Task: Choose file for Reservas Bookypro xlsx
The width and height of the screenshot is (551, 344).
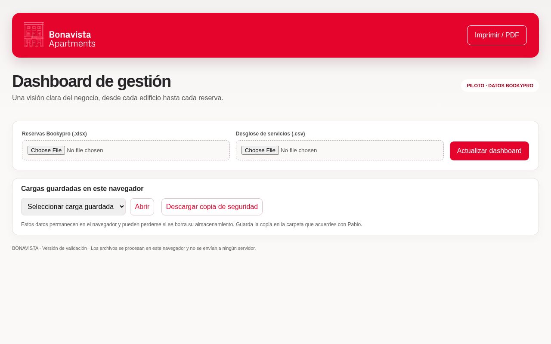Action: click(46, 150)
